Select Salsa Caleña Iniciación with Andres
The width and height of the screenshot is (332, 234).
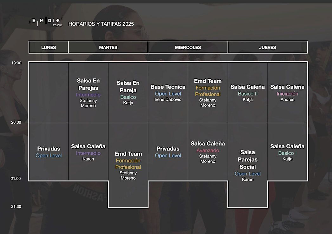coord(287,93)
